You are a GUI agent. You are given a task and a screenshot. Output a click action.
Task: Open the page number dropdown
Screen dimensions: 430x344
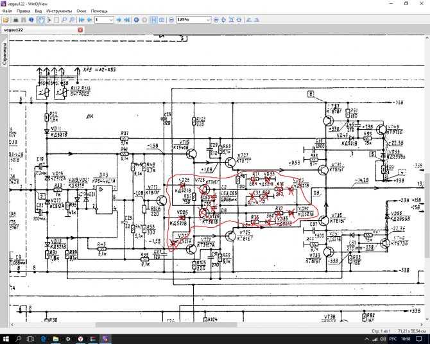tap(111, 20)
